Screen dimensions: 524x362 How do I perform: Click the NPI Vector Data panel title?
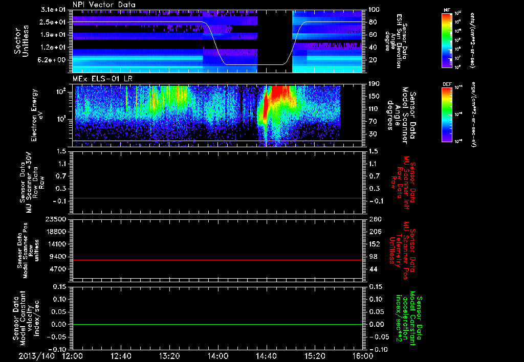pyautogui.click(x=104, y=5)
